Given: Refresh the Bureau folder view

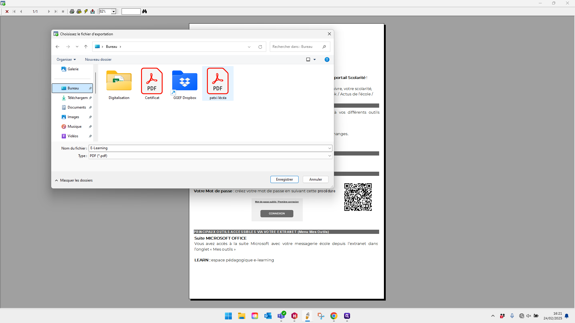Looking at the screenshot, I should (x=260, y=47).
